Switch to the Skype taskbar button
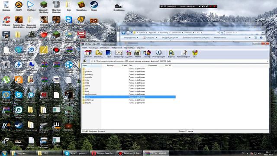 click(x=76, y=153)
